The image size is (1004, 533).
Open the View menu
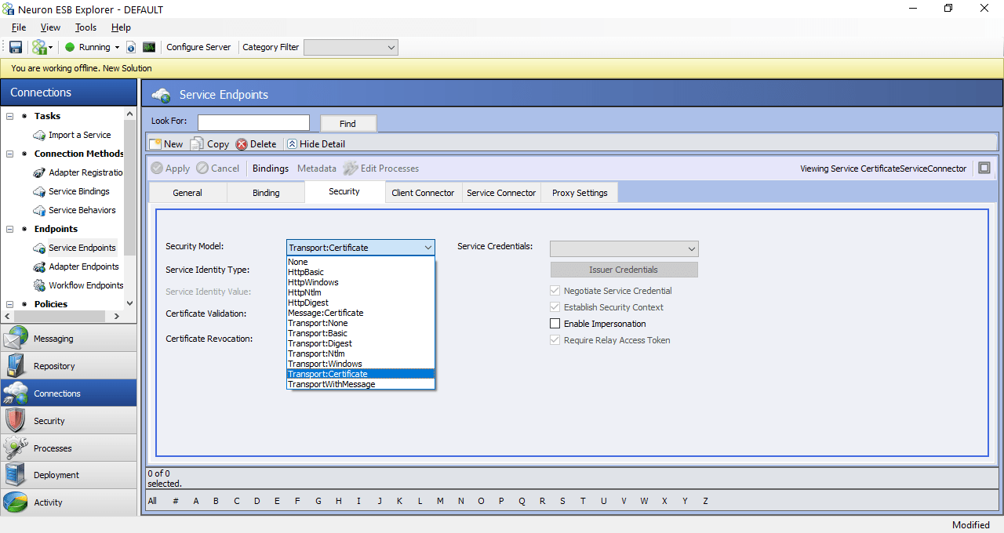coord(50,27)
